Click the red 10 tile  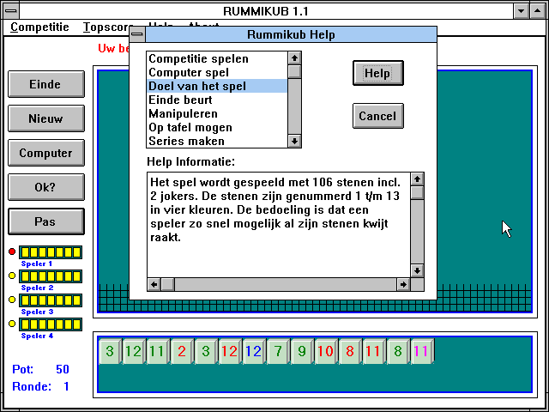[326, 351]
